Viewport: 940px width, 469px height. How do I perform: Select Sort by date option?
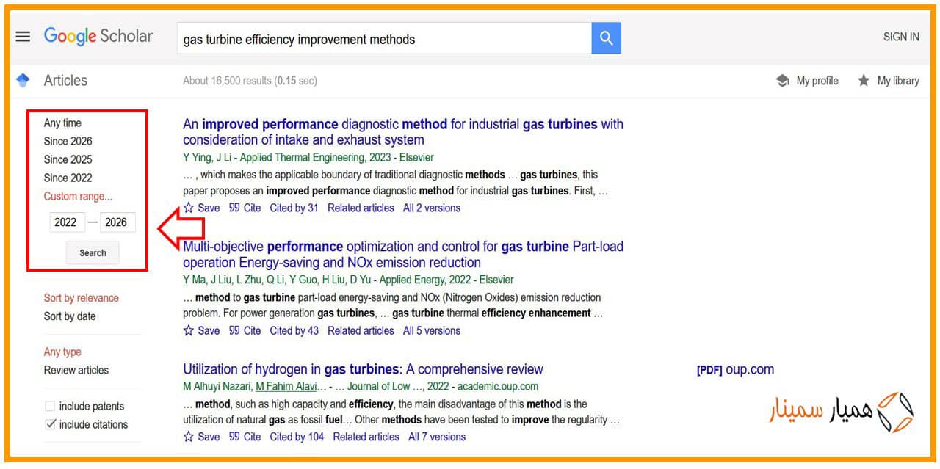(70, 316)
